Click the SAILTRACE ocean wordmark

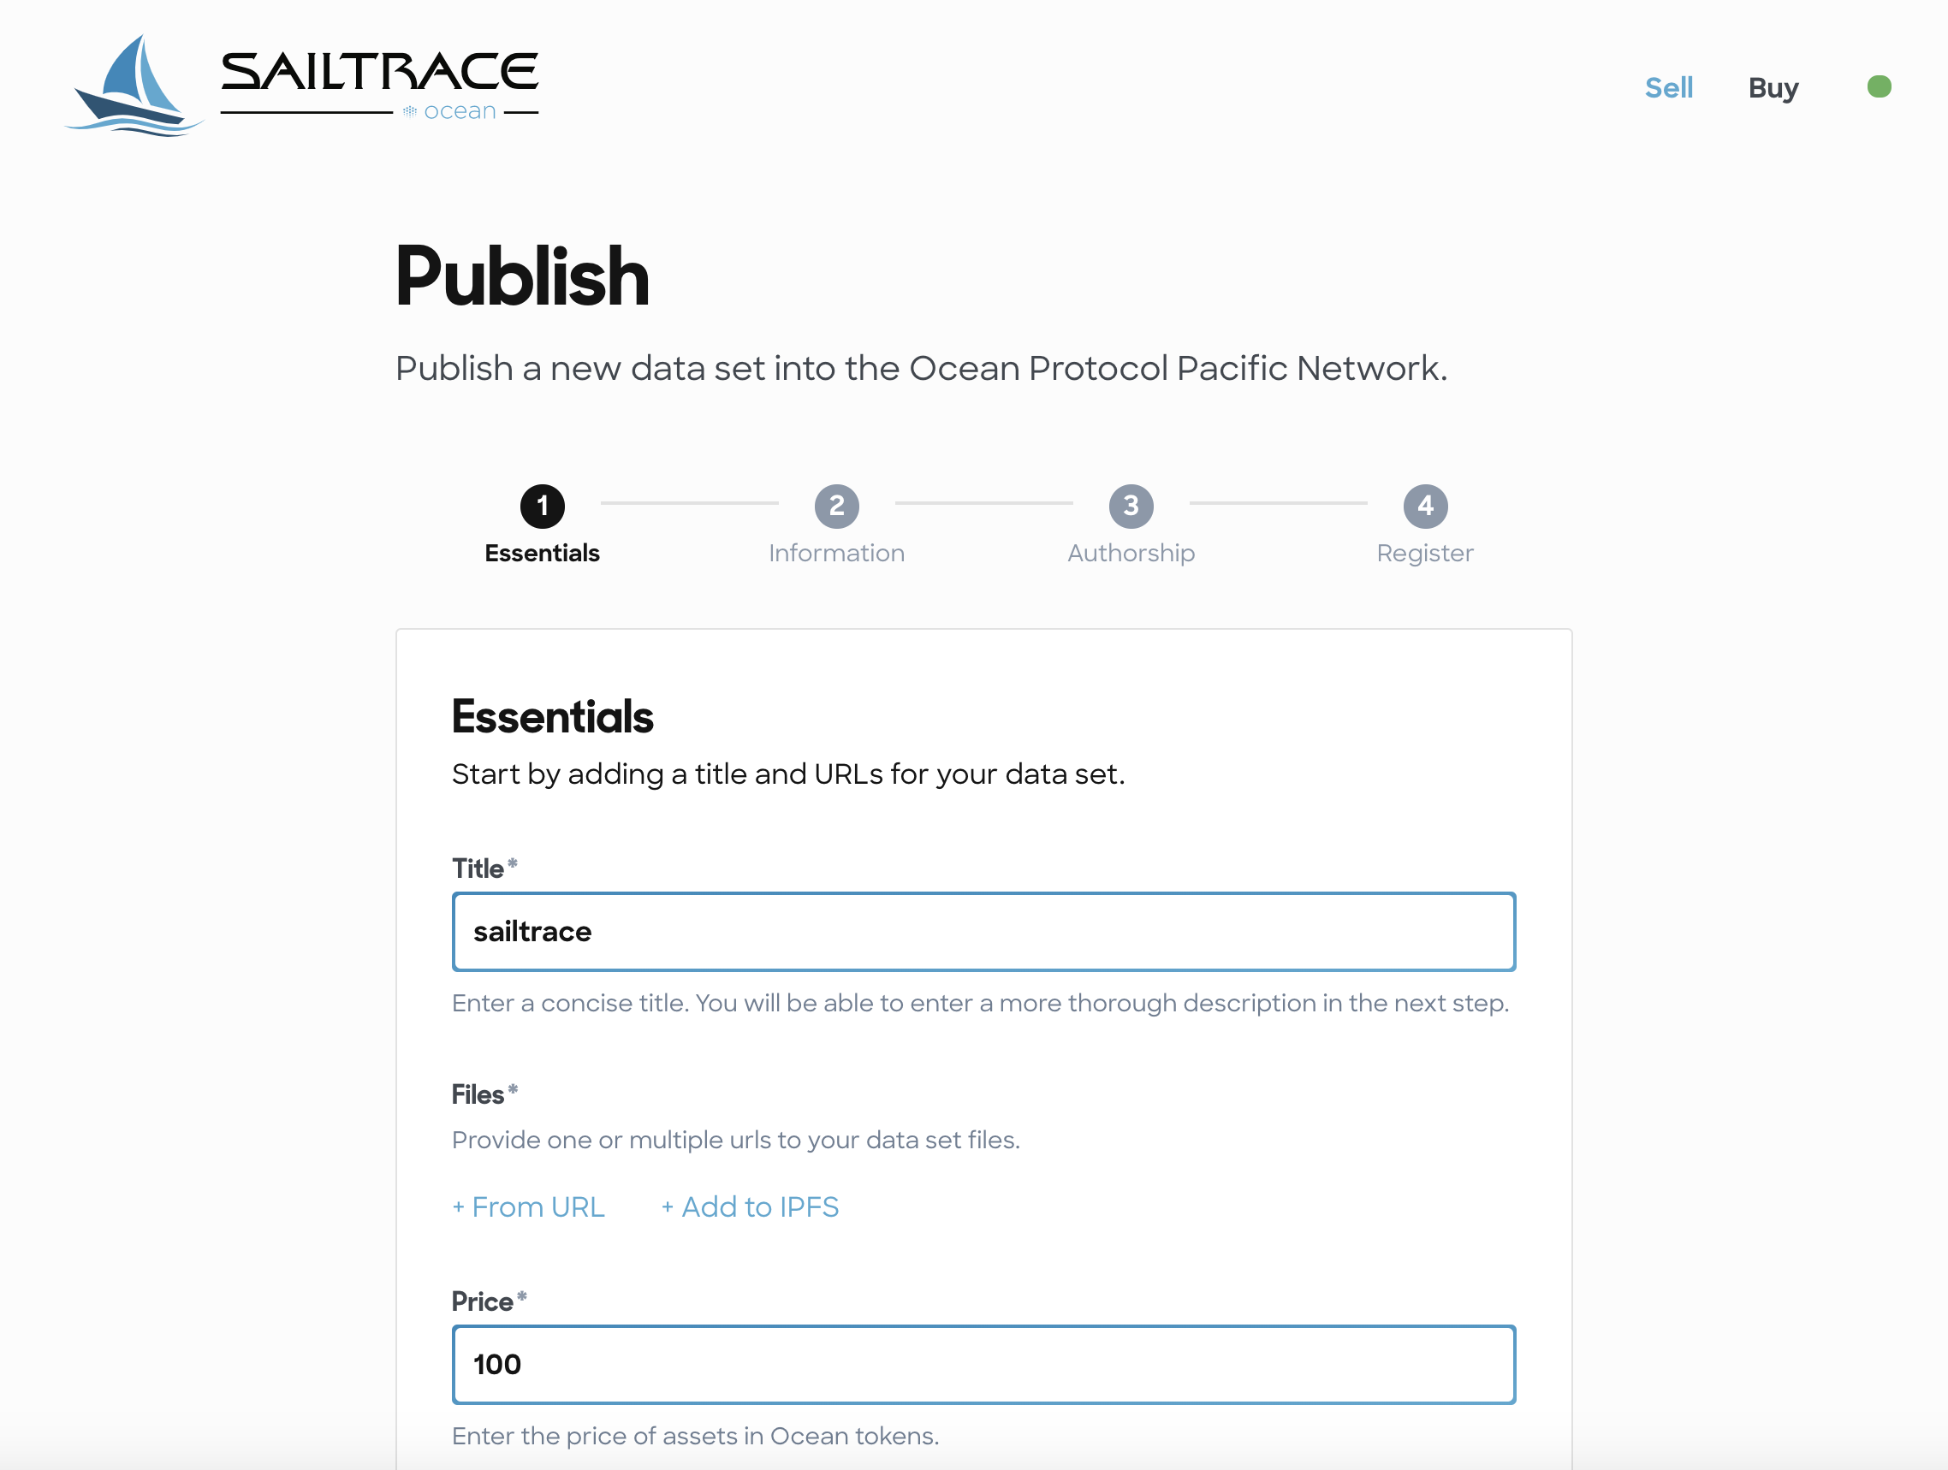click(x=378, y=86)
